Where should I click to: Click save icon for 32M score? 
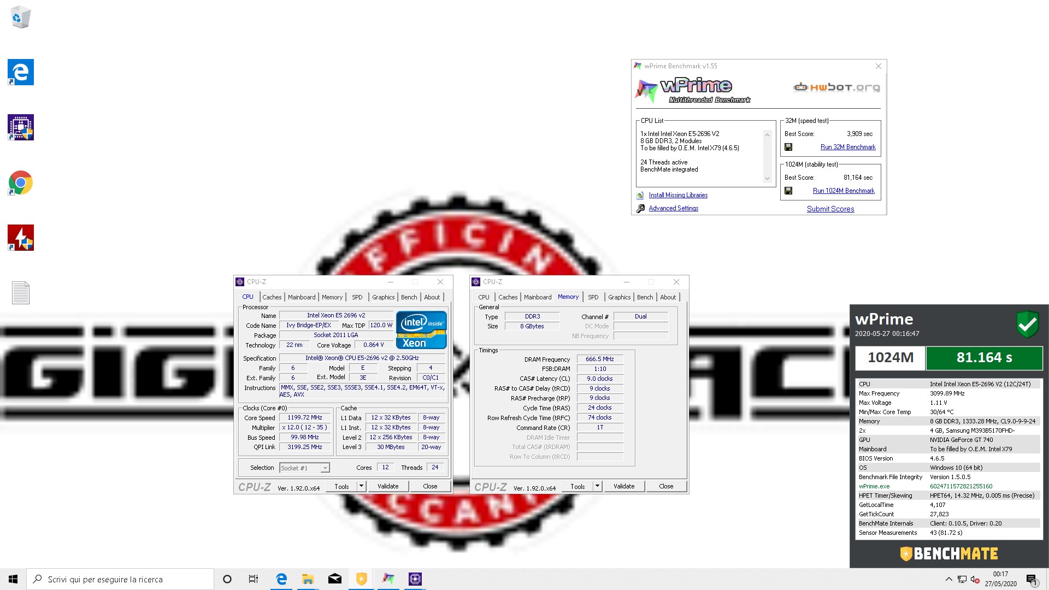click(788, 147)
